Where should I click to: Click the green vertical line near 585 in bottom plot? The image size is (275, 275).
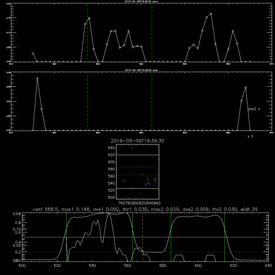[171, 237]
